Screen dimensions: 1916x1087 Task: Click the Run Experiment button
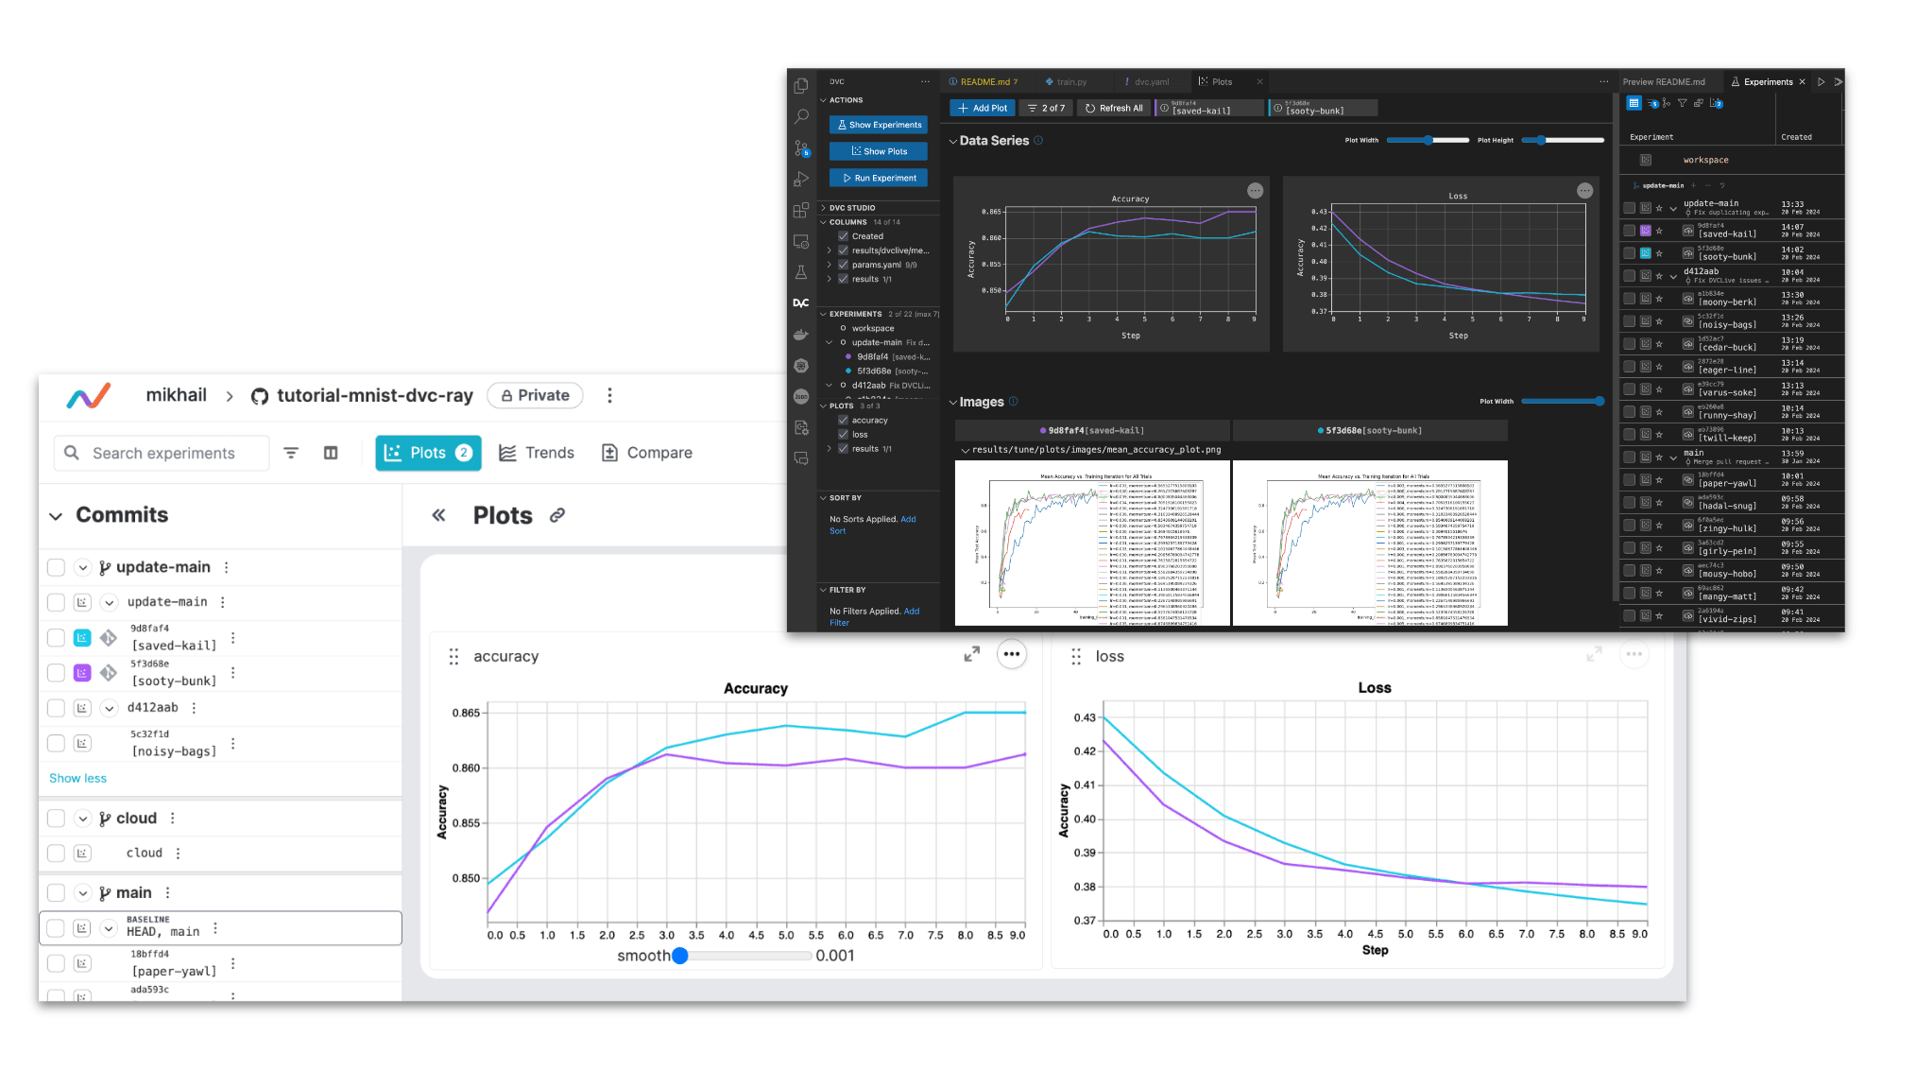(879, 178)
